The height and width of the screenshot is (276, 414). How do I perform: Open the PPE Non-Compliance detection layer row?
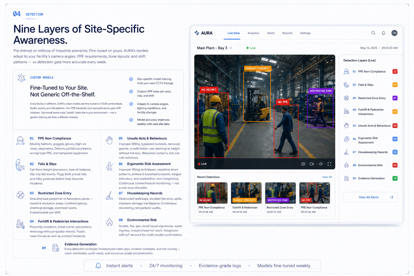click(x=370, y=72)
